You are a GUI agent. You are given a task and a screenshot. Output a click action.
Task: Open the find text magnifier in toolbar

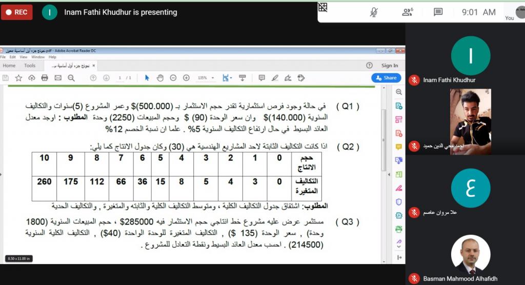(71, 78)
